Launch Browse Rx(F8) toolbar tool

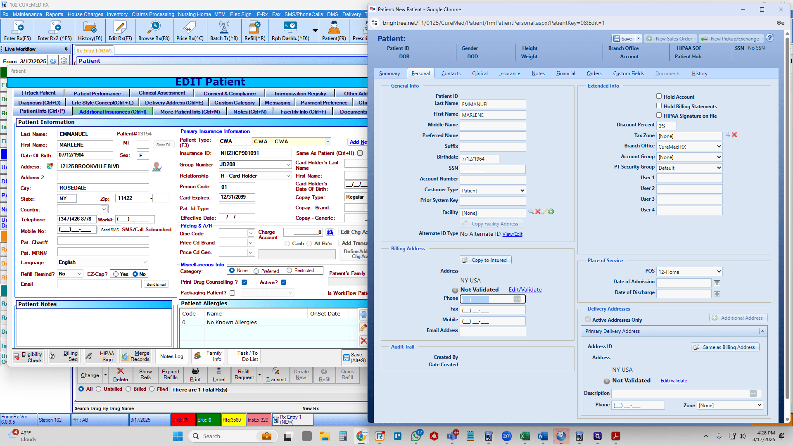pyautogui.click(x=154, y=31)
